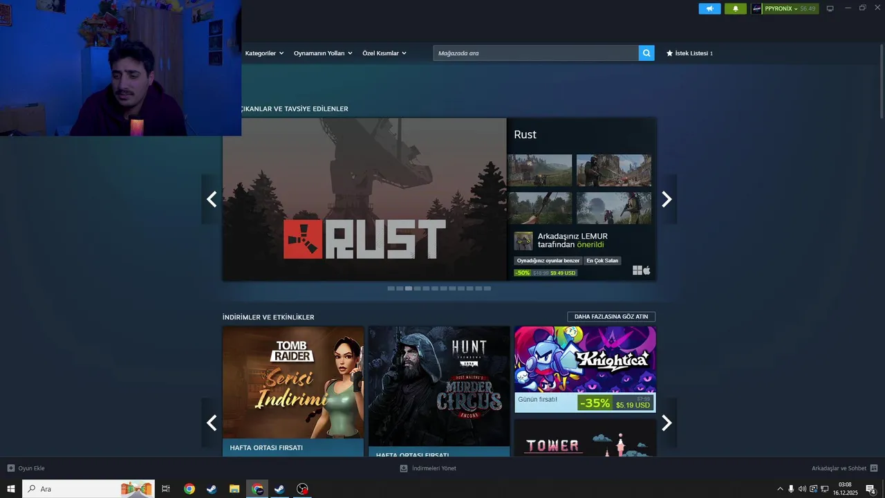View Rust's bottom-right screenshot thumbnail
This screenshot has width=885, height=498.
click(614, 208)
